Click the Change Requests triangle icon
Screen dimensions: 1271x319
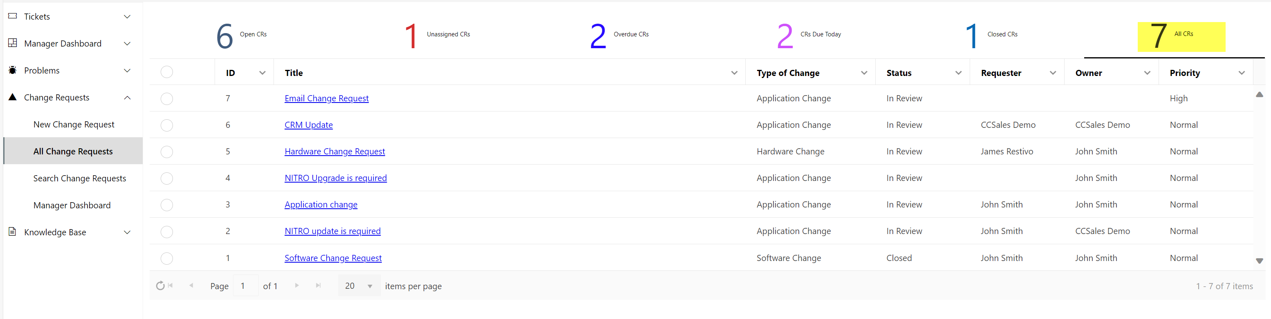point(13,97)
